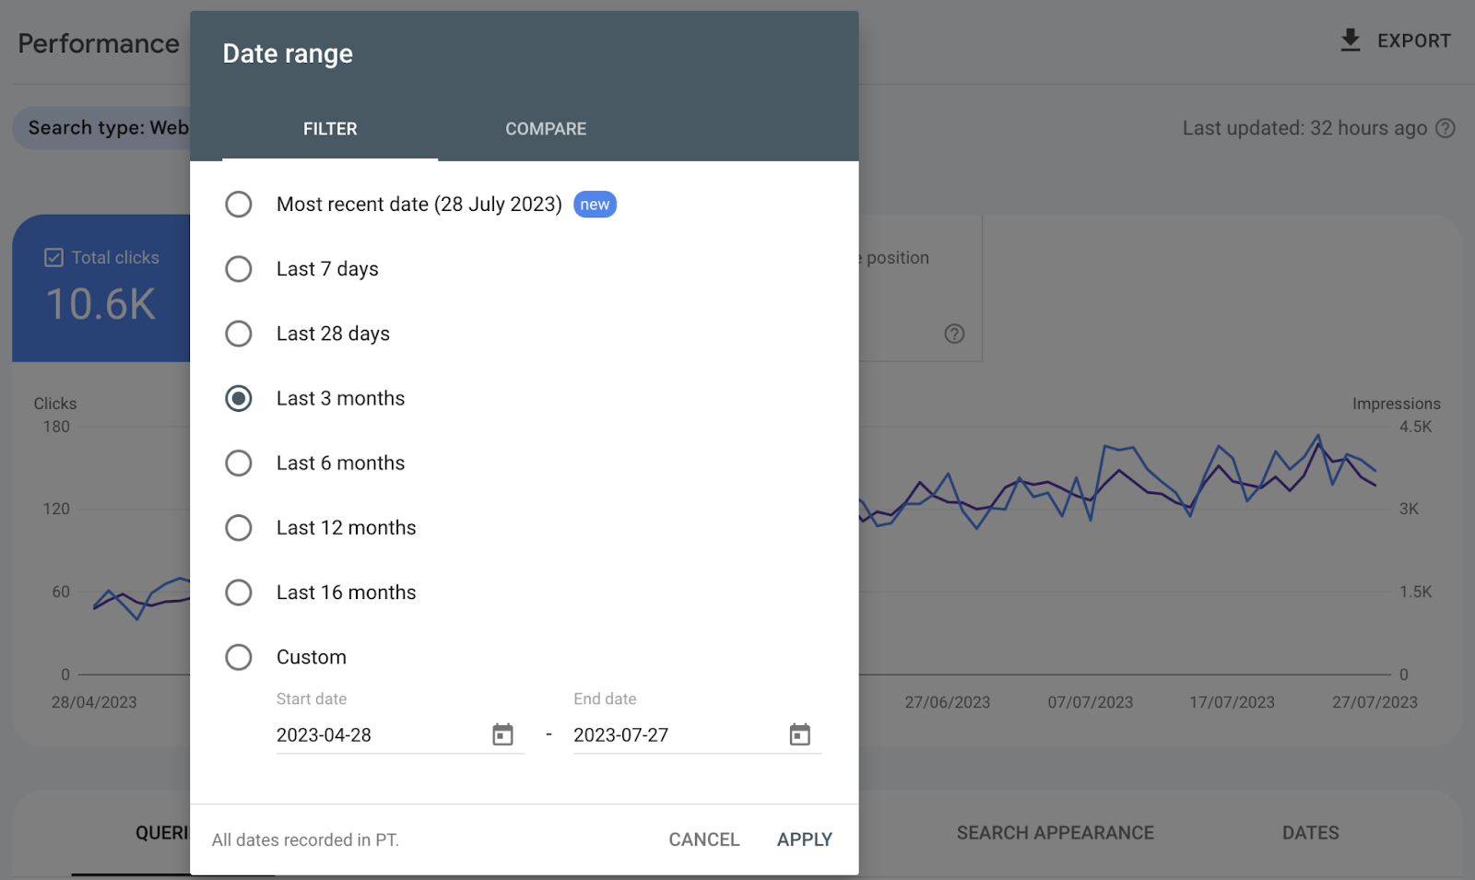This screenshot has width=1475, height=880.
Task: Click the Export download icon
Action: (x=1350, y=41)
